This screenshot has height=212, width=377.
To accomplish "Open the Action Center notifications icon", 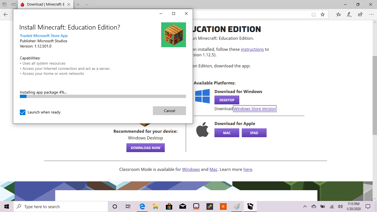I will pyautogui.click(x=368, y=206).
